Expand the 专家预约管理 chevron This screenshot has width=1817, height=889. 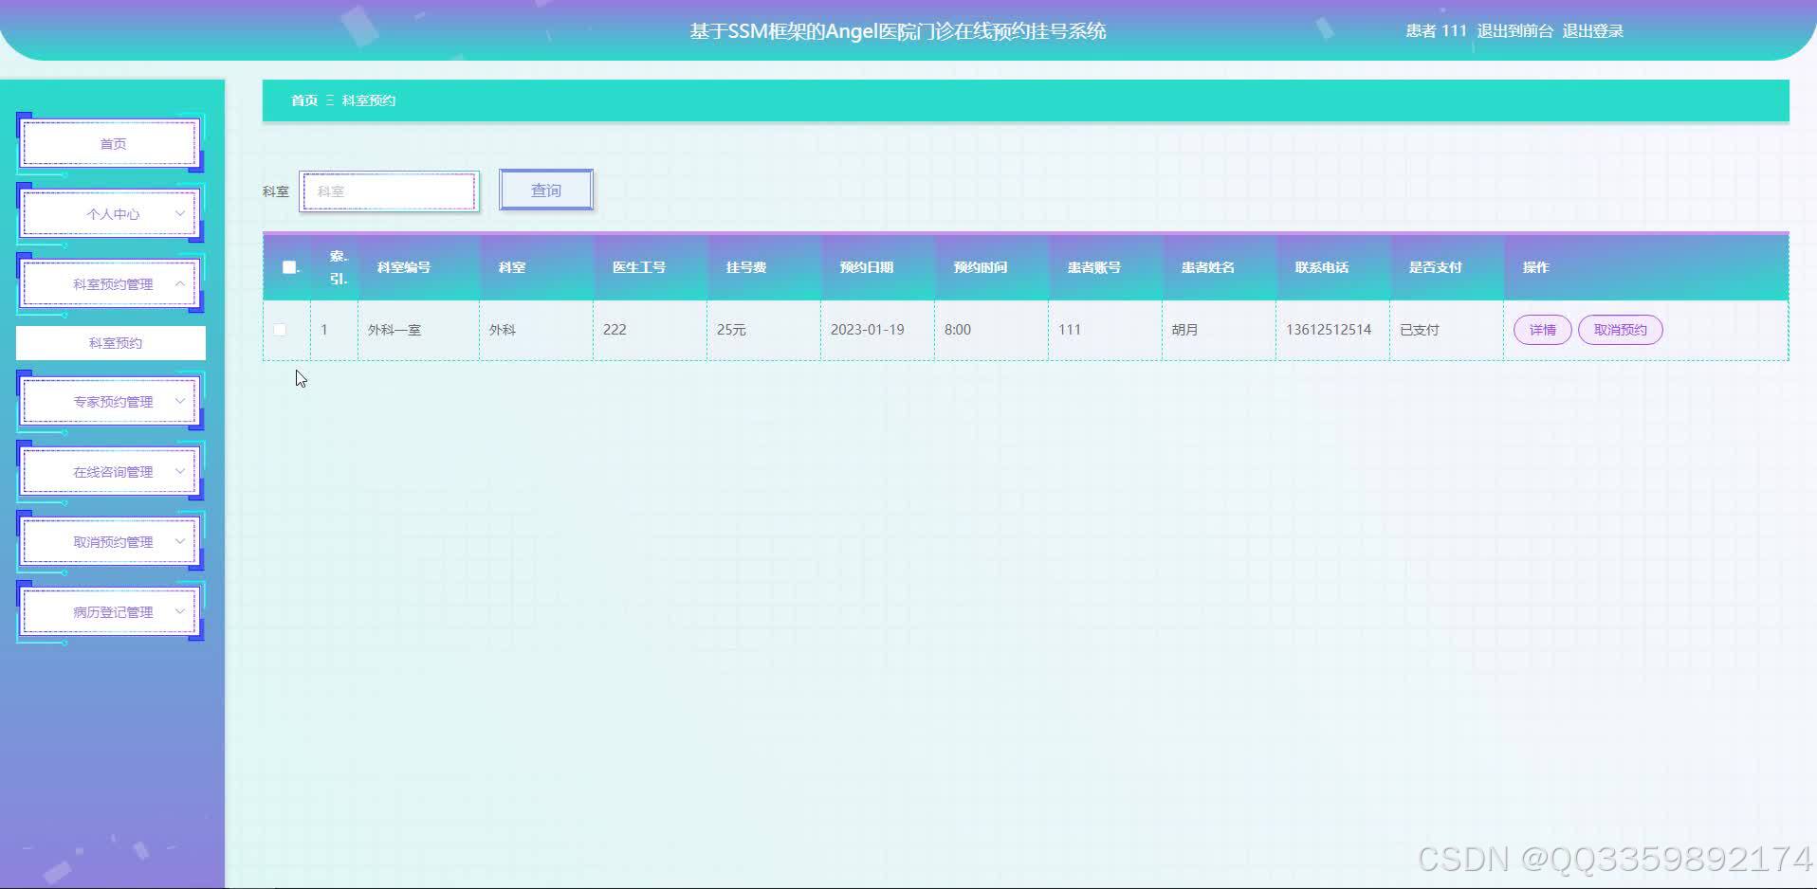point(179,401)
